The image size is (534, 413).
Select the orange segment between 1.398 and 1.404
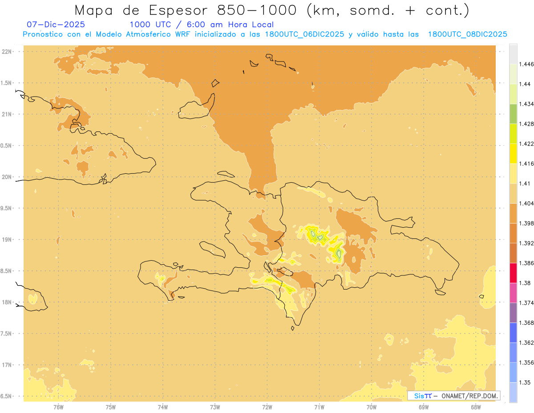[x=513, y=213]
